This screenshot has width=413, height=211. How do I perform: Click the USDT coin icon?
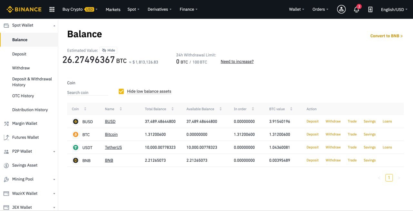[x=76, y=147]
